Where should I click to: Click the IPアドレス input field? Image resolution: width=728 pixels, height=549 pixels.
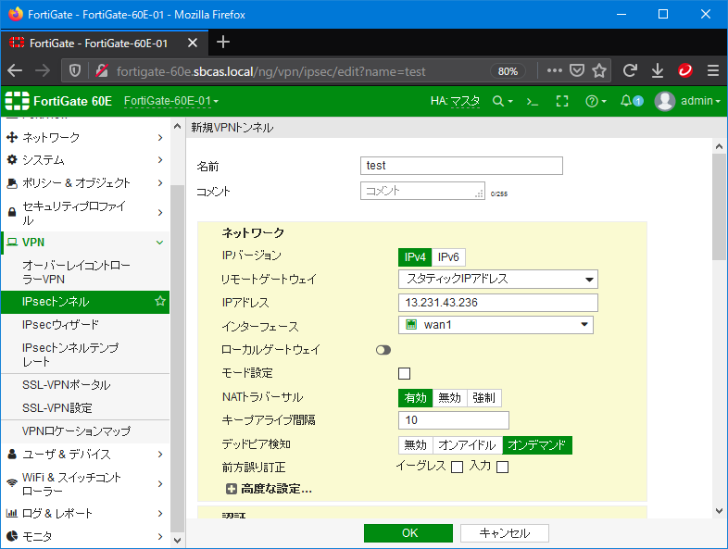click(x=498, y=303)
